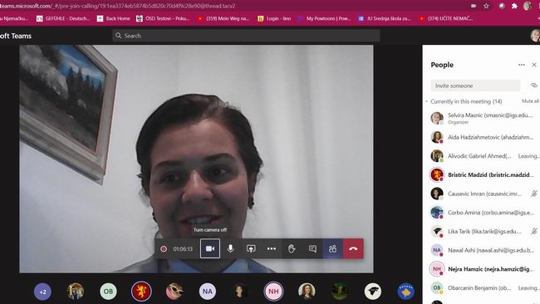Show the conversation chat

click(x=312, y=248)
